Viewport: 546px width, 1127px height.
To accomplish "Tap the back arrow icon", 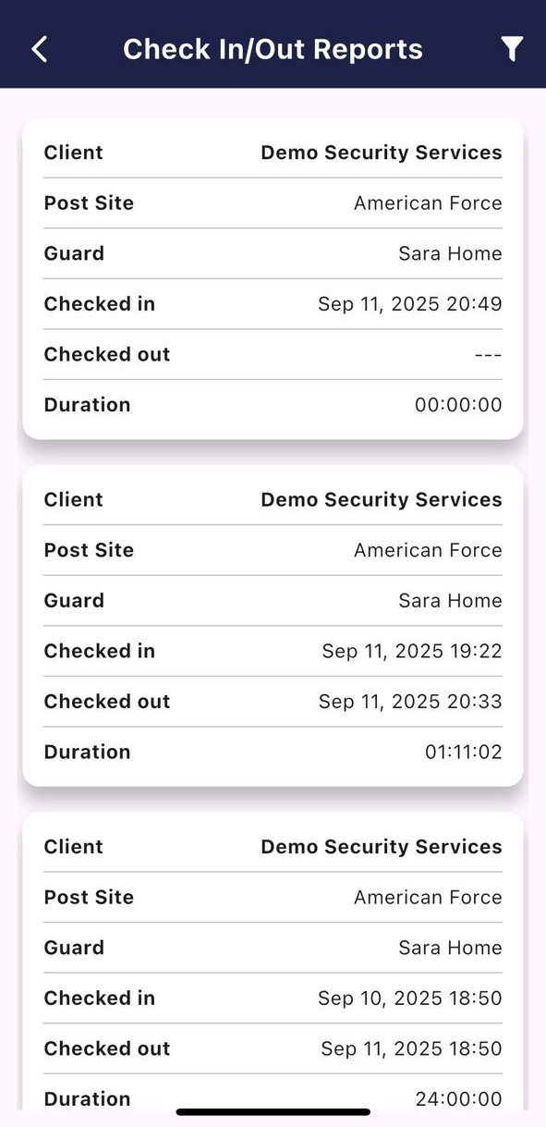I will tap(40, 49).
